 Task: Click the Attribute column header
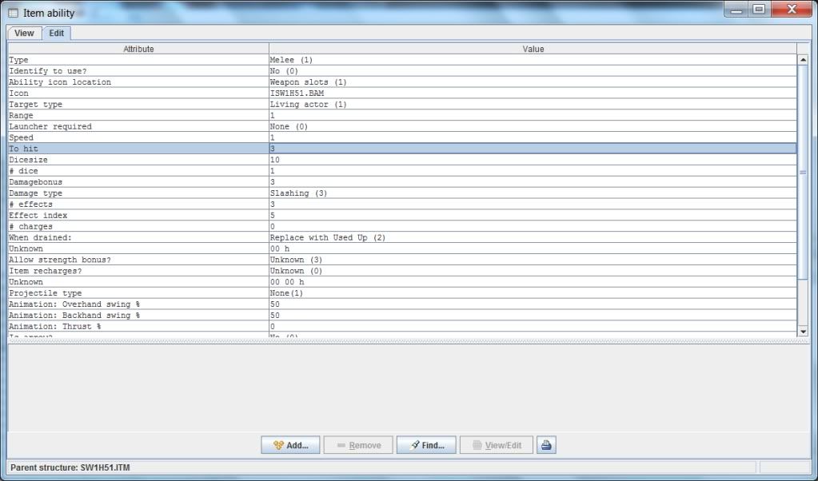point(138,49)
